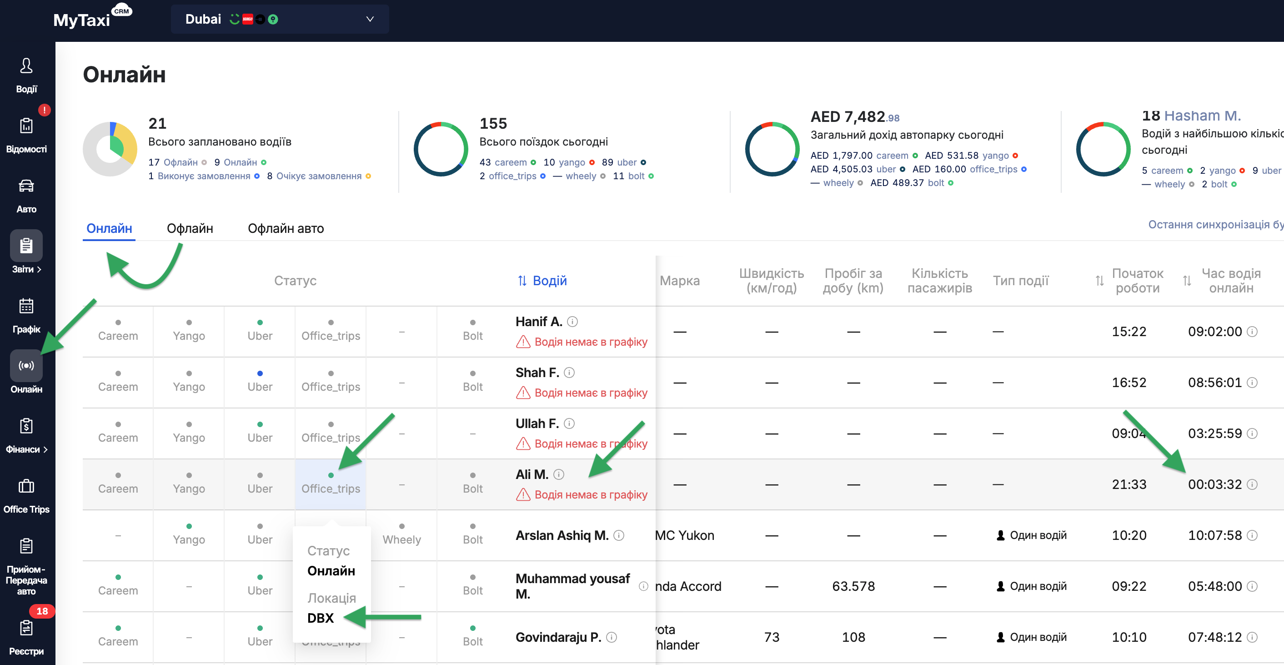Click Office_trips status cell in Ali M. row
The width and height of the screenshot is (1284, 665).
click(331, 484)
